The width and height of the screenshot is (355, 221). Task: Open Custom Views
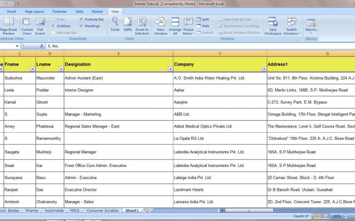[x=27, y=26]
